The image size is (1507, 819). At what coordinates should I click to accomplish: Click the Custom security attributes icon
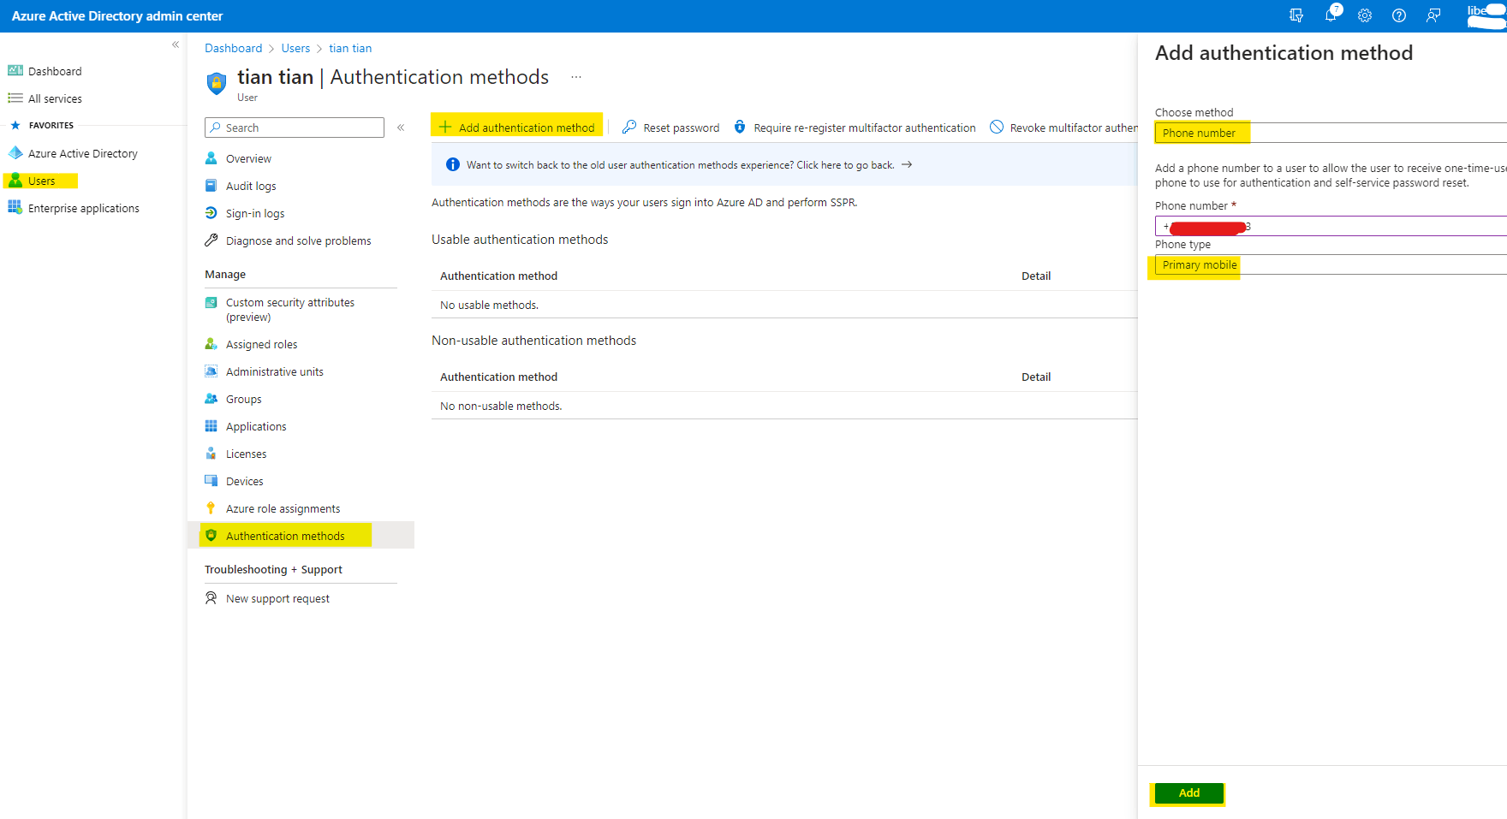(211, 303)
